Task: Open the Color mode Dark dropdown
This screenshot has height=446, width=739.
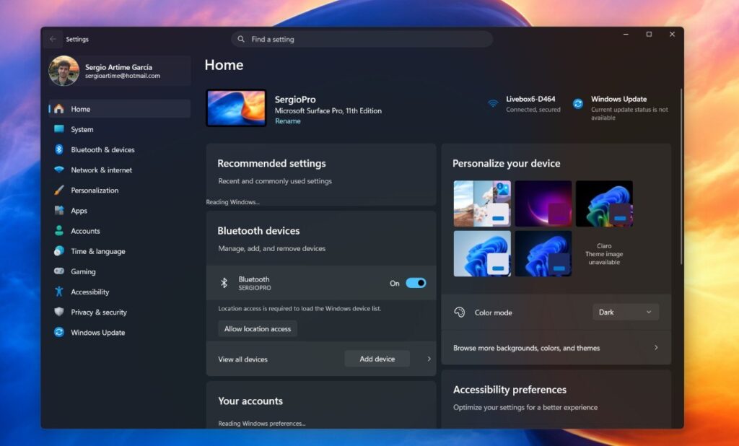Action: pos(626,312)
